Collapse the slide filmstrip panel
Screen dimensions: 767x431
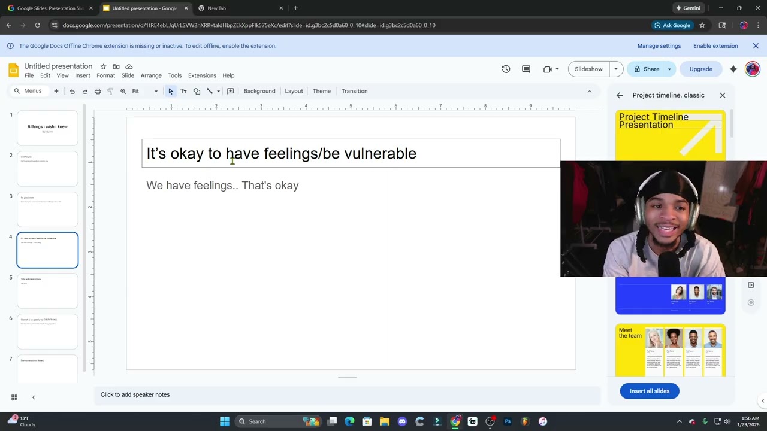coord(34,397)
